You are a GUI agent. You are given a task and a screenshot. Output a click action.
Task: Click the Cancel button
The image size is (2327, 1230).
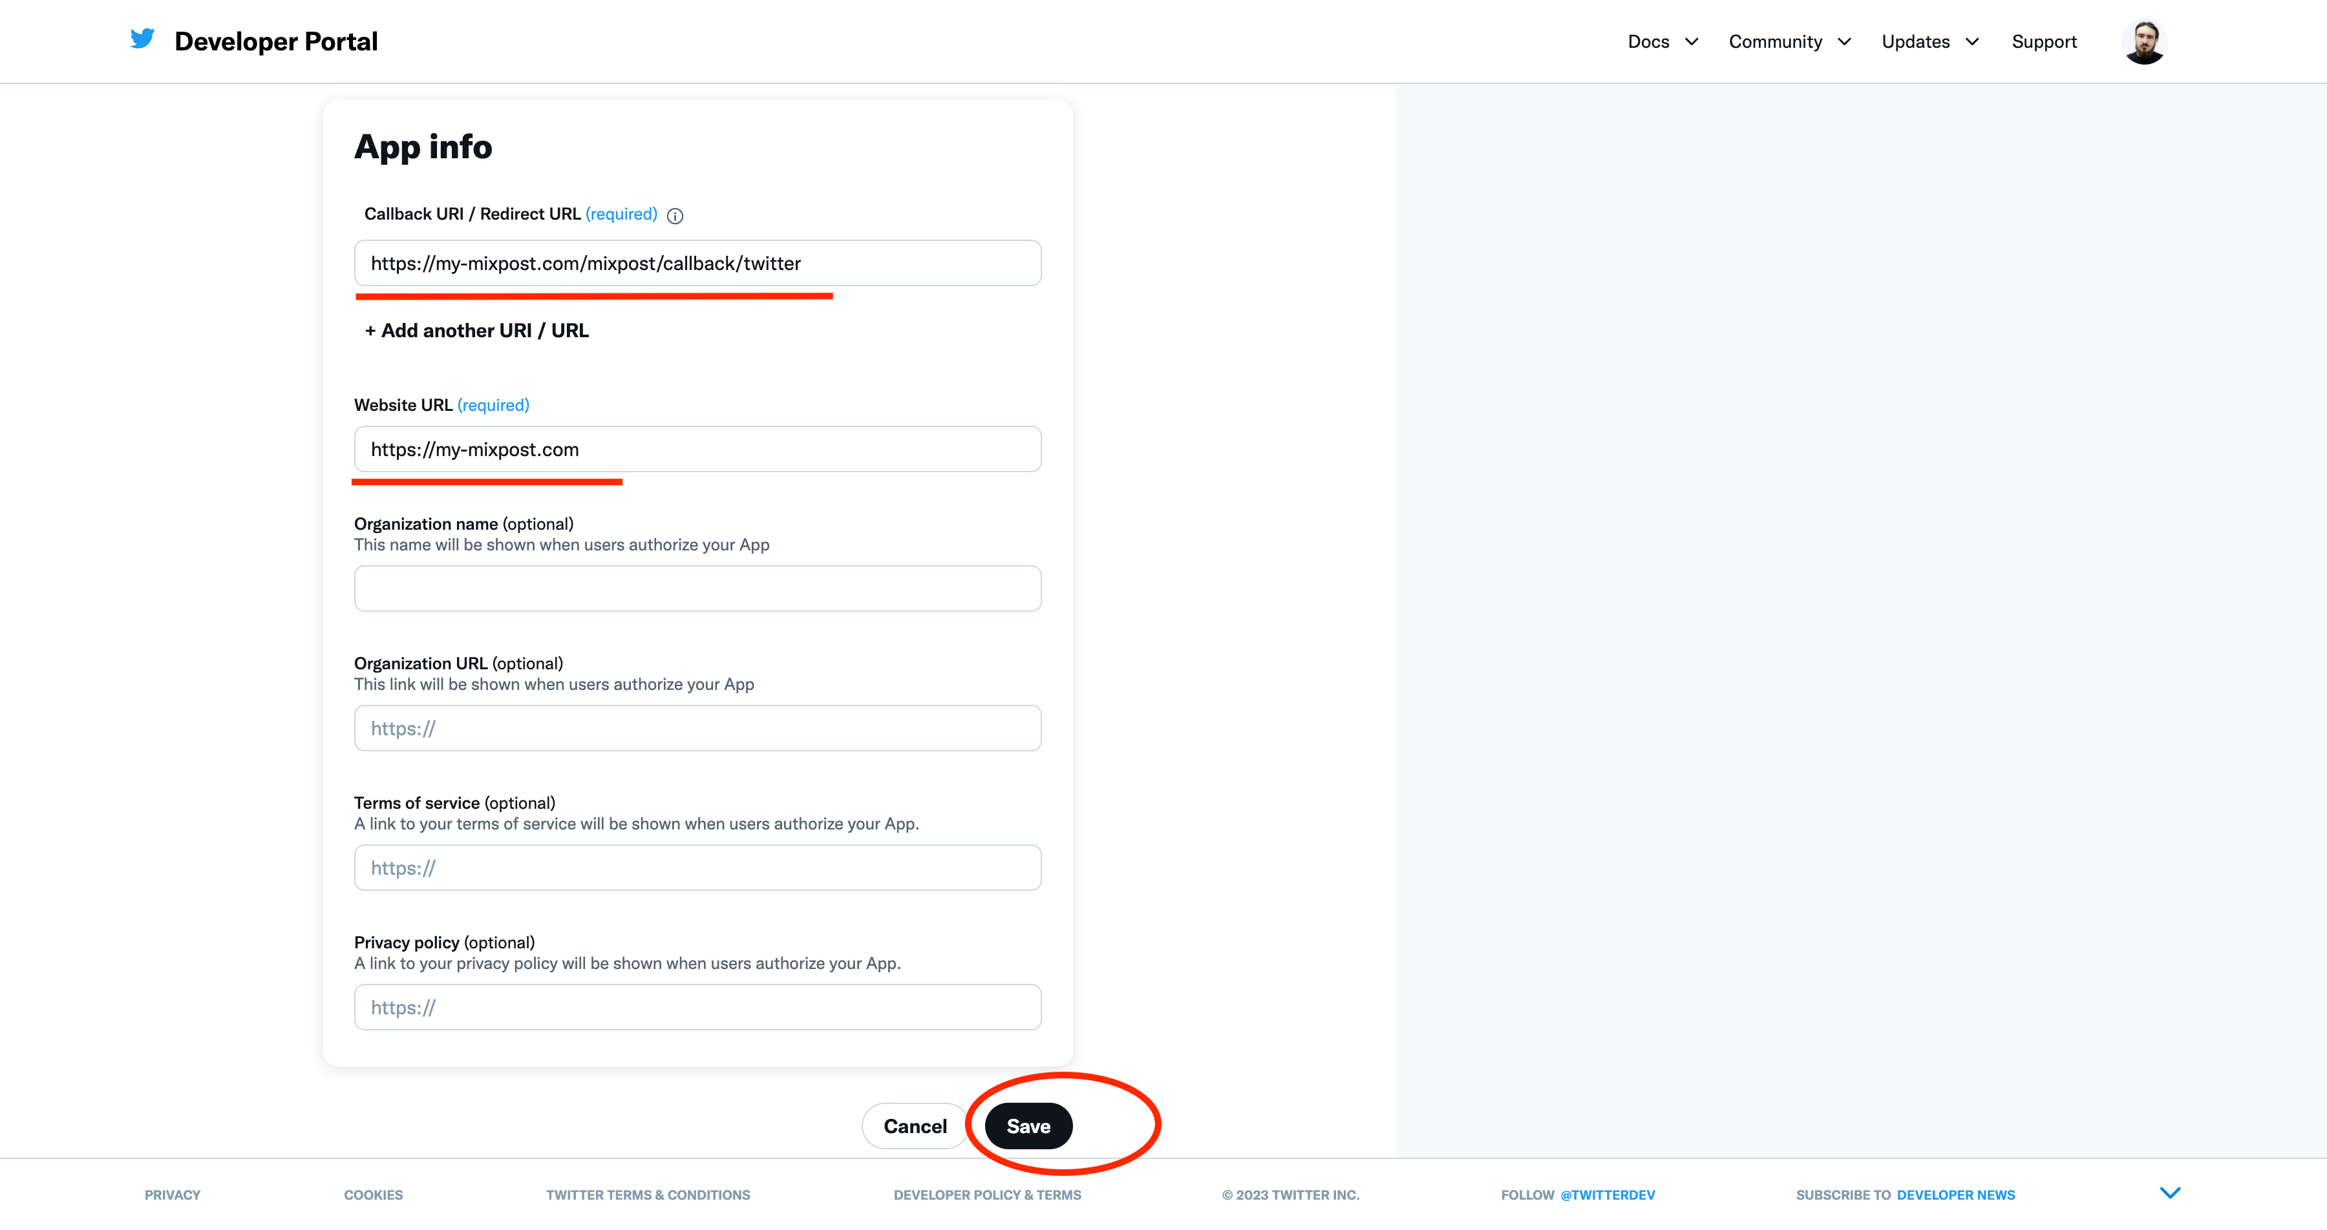point(914,1125)
